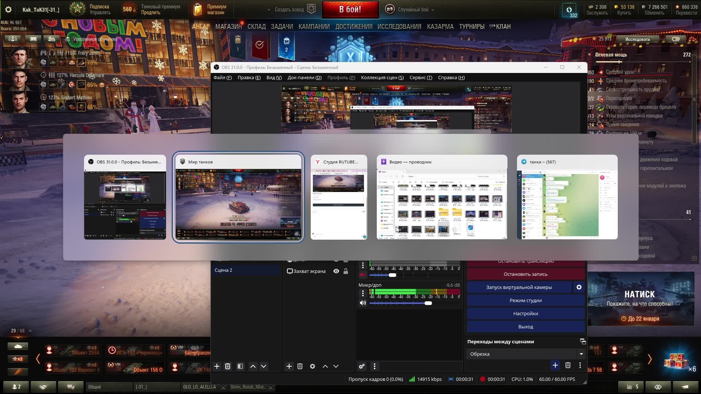This screenshot has height=394, width=701.
Task: Open game settings gear in top-left corner
Action: pos(8,9)
